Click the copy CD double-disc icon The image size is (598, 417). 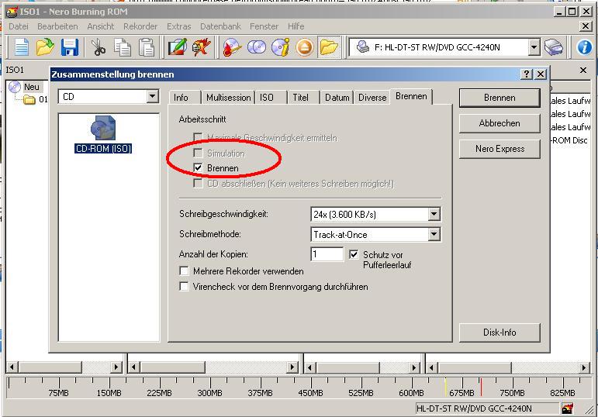pyautogui.click(x=257, y=47)
